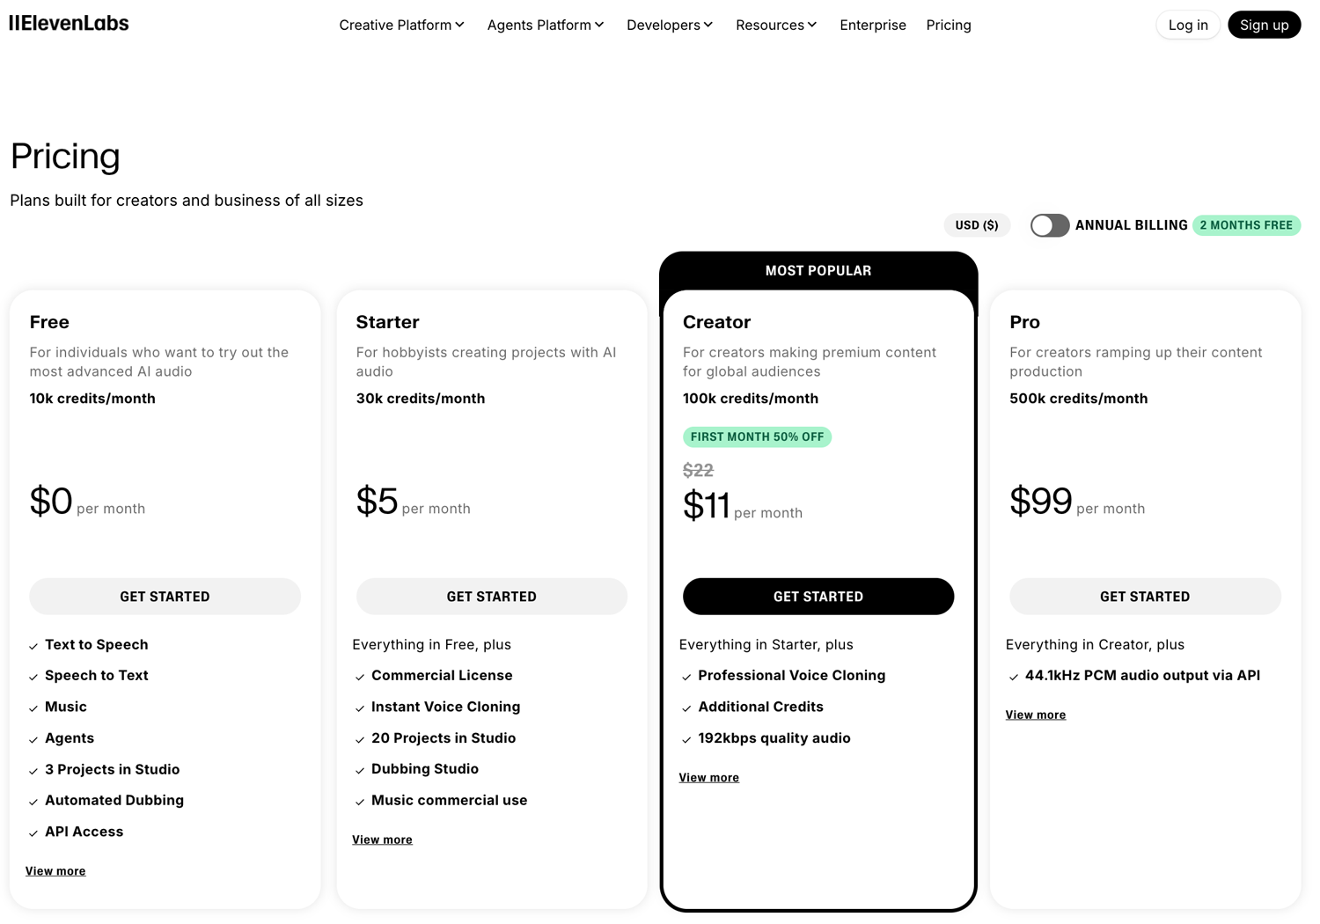Click the 2 MONTHS FREE badge

click(x=1246, y=225)
